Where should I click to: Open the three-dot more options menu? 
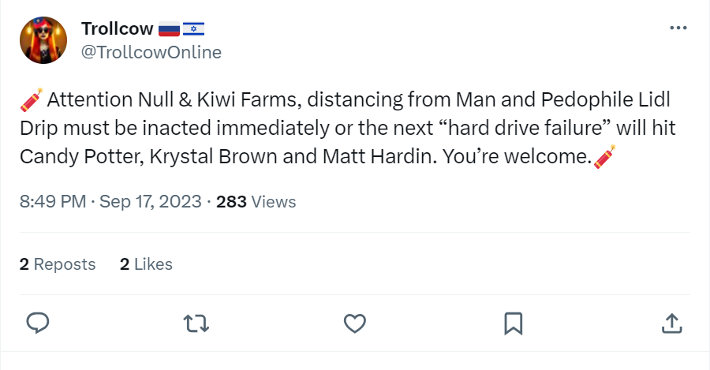pos(678,28)
